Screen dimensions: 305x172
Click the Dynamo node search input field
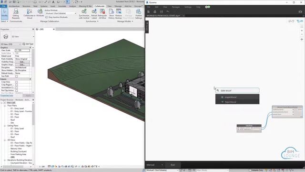click(x=237, y=90)
